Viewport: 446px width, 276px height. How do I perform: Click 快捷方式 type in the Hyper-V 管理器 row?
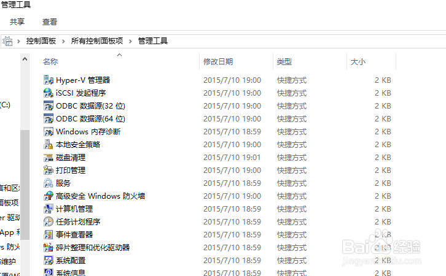tap(292, 80)
